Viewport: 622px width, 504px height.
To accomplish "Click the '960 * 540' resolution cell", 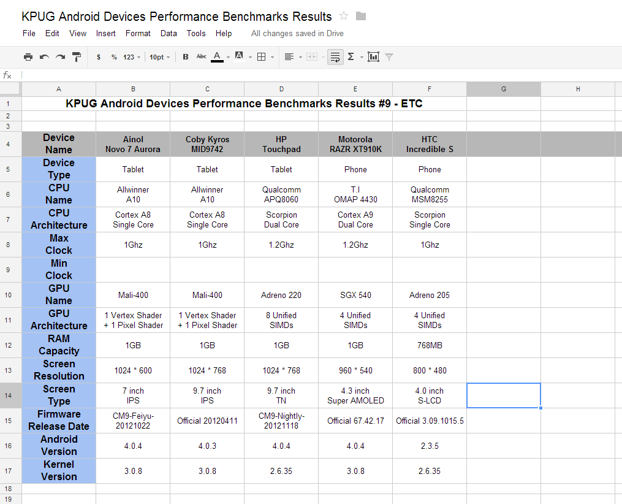I will tap(355, 370).
